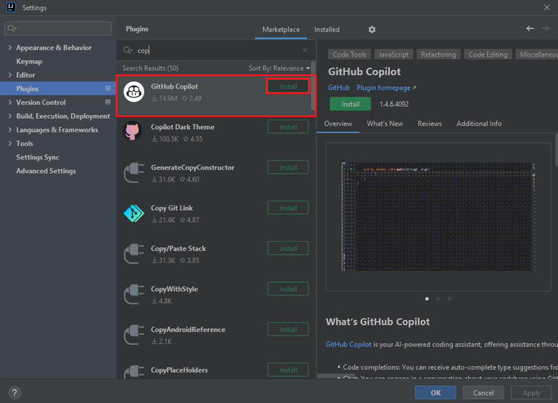Select the Copilot Dark Theme plugin icon
Viewport: 558px width, 403px height.
tap(134, 132)
